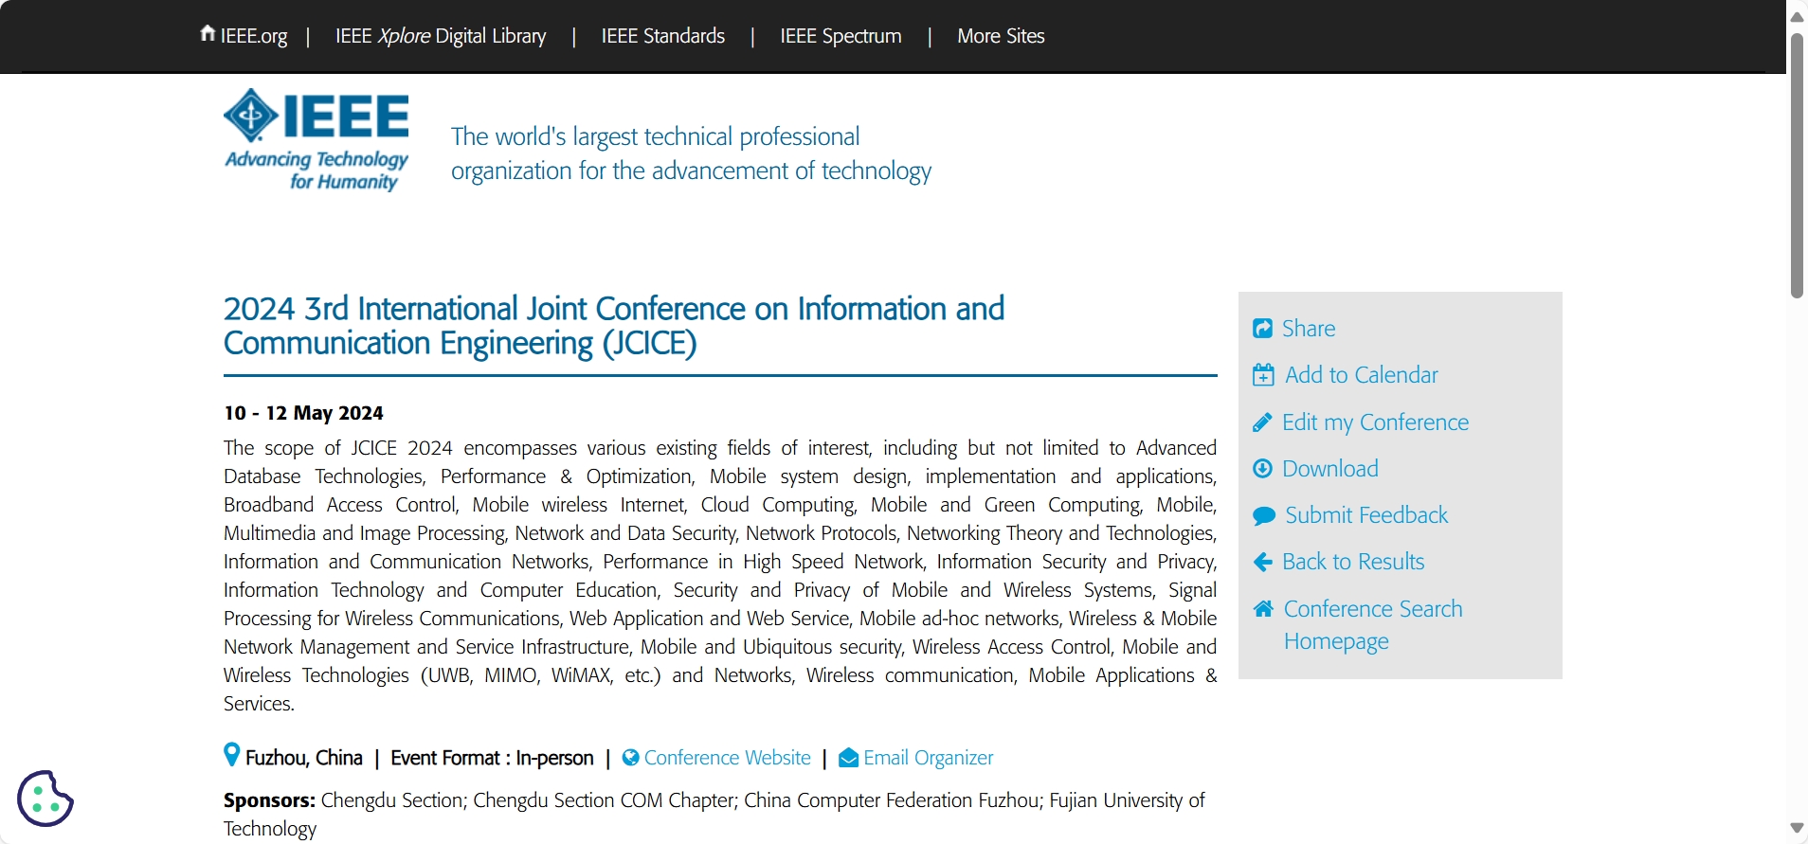Image resolution: width=1808 pixels, height=844 pixels.
Task: Click the scrollbar up arrow
Action: tap(1797, 16)
